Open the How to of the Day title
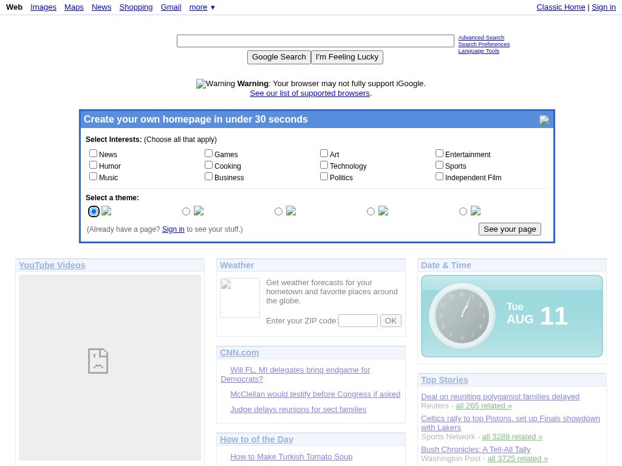Viewport: 622px width, 466px height. tap(257, 439)
